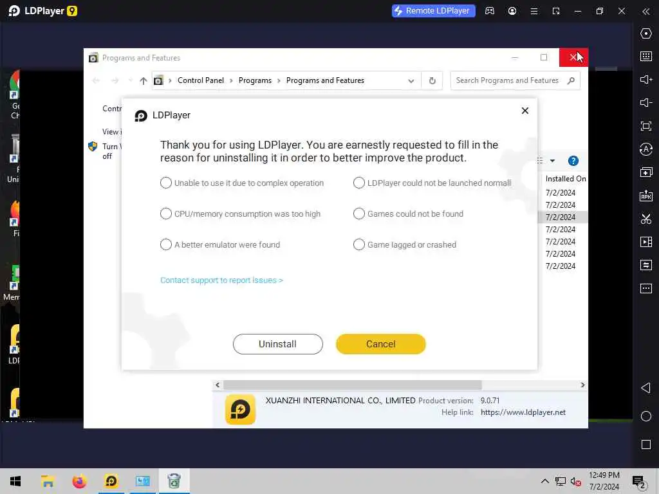Open the Remote LDPlayer button
The width and height of the screenshot is (659, 494).
pyautogui.click(x=433, y=11)
